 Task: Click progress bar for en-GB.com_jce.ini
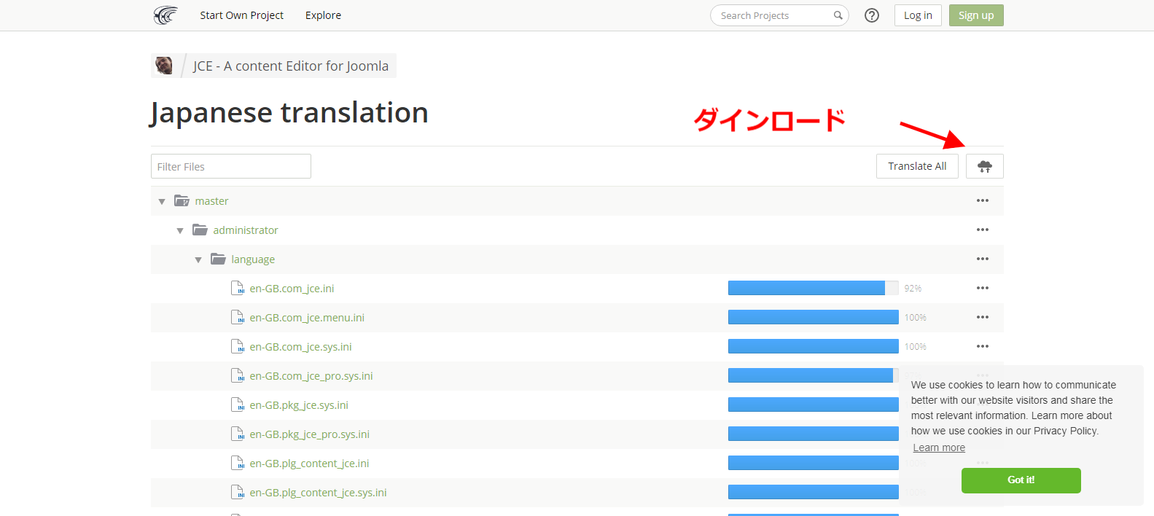coord(814,288)
